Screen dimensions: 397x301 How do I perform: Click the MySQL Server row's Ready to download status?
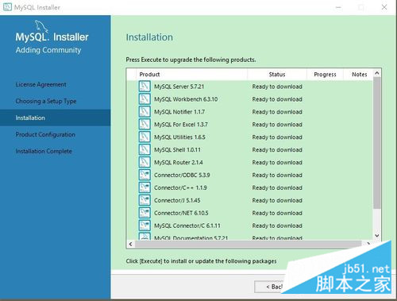tap(277, 87)
